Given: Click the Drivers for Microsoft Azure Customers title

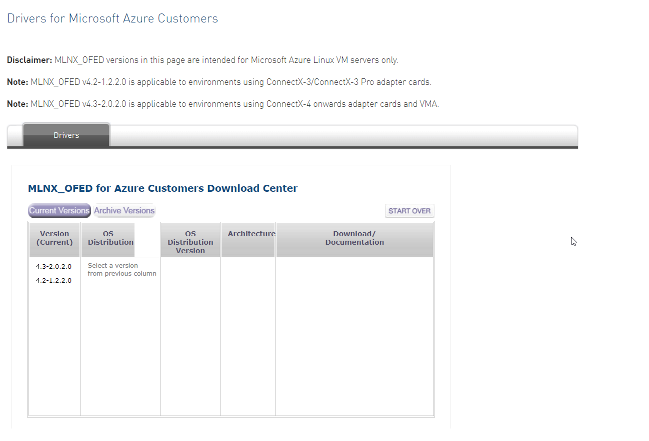Looking at the screenshot, I should coord(112,18).
